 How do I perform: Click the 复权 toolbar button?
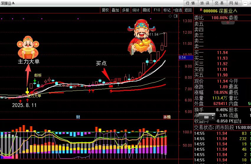pyautogui.click(x=105, y=10)
